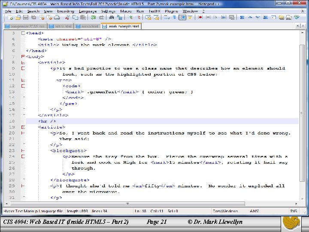Place cursor on the highlighted hr line 18
The image size is (309, 232).
(162, 121)
